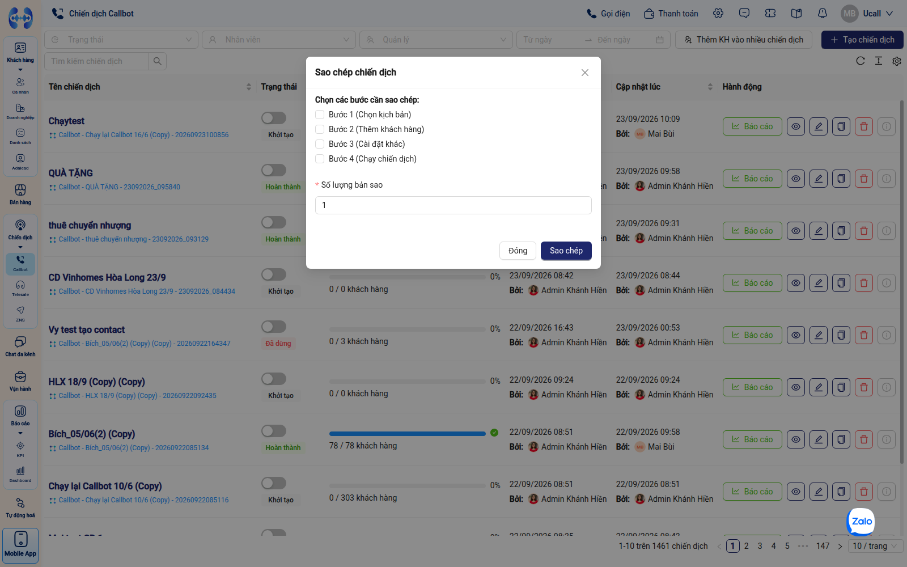
Task: Open the Ucall account menu
Action: pos(867,14)
